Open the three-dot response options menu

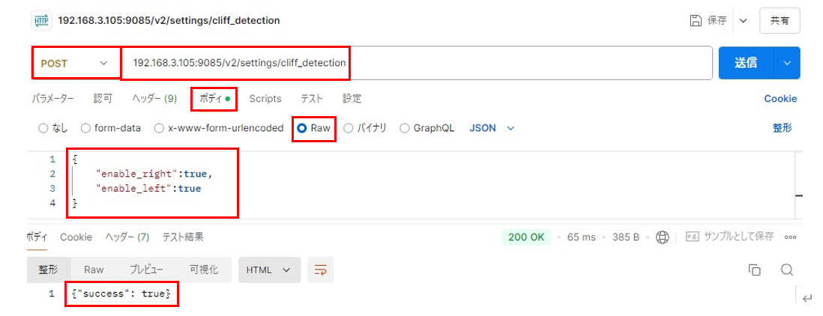tap(790, 237)
